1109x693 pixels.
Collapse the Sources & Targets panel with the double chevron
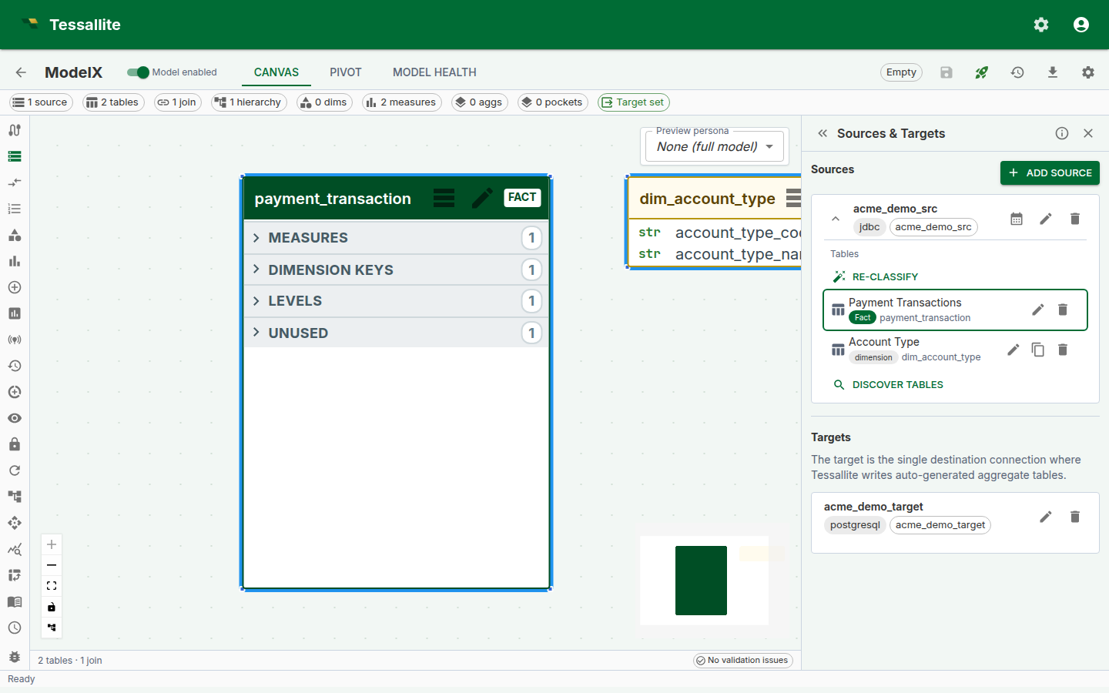(823, 133)
